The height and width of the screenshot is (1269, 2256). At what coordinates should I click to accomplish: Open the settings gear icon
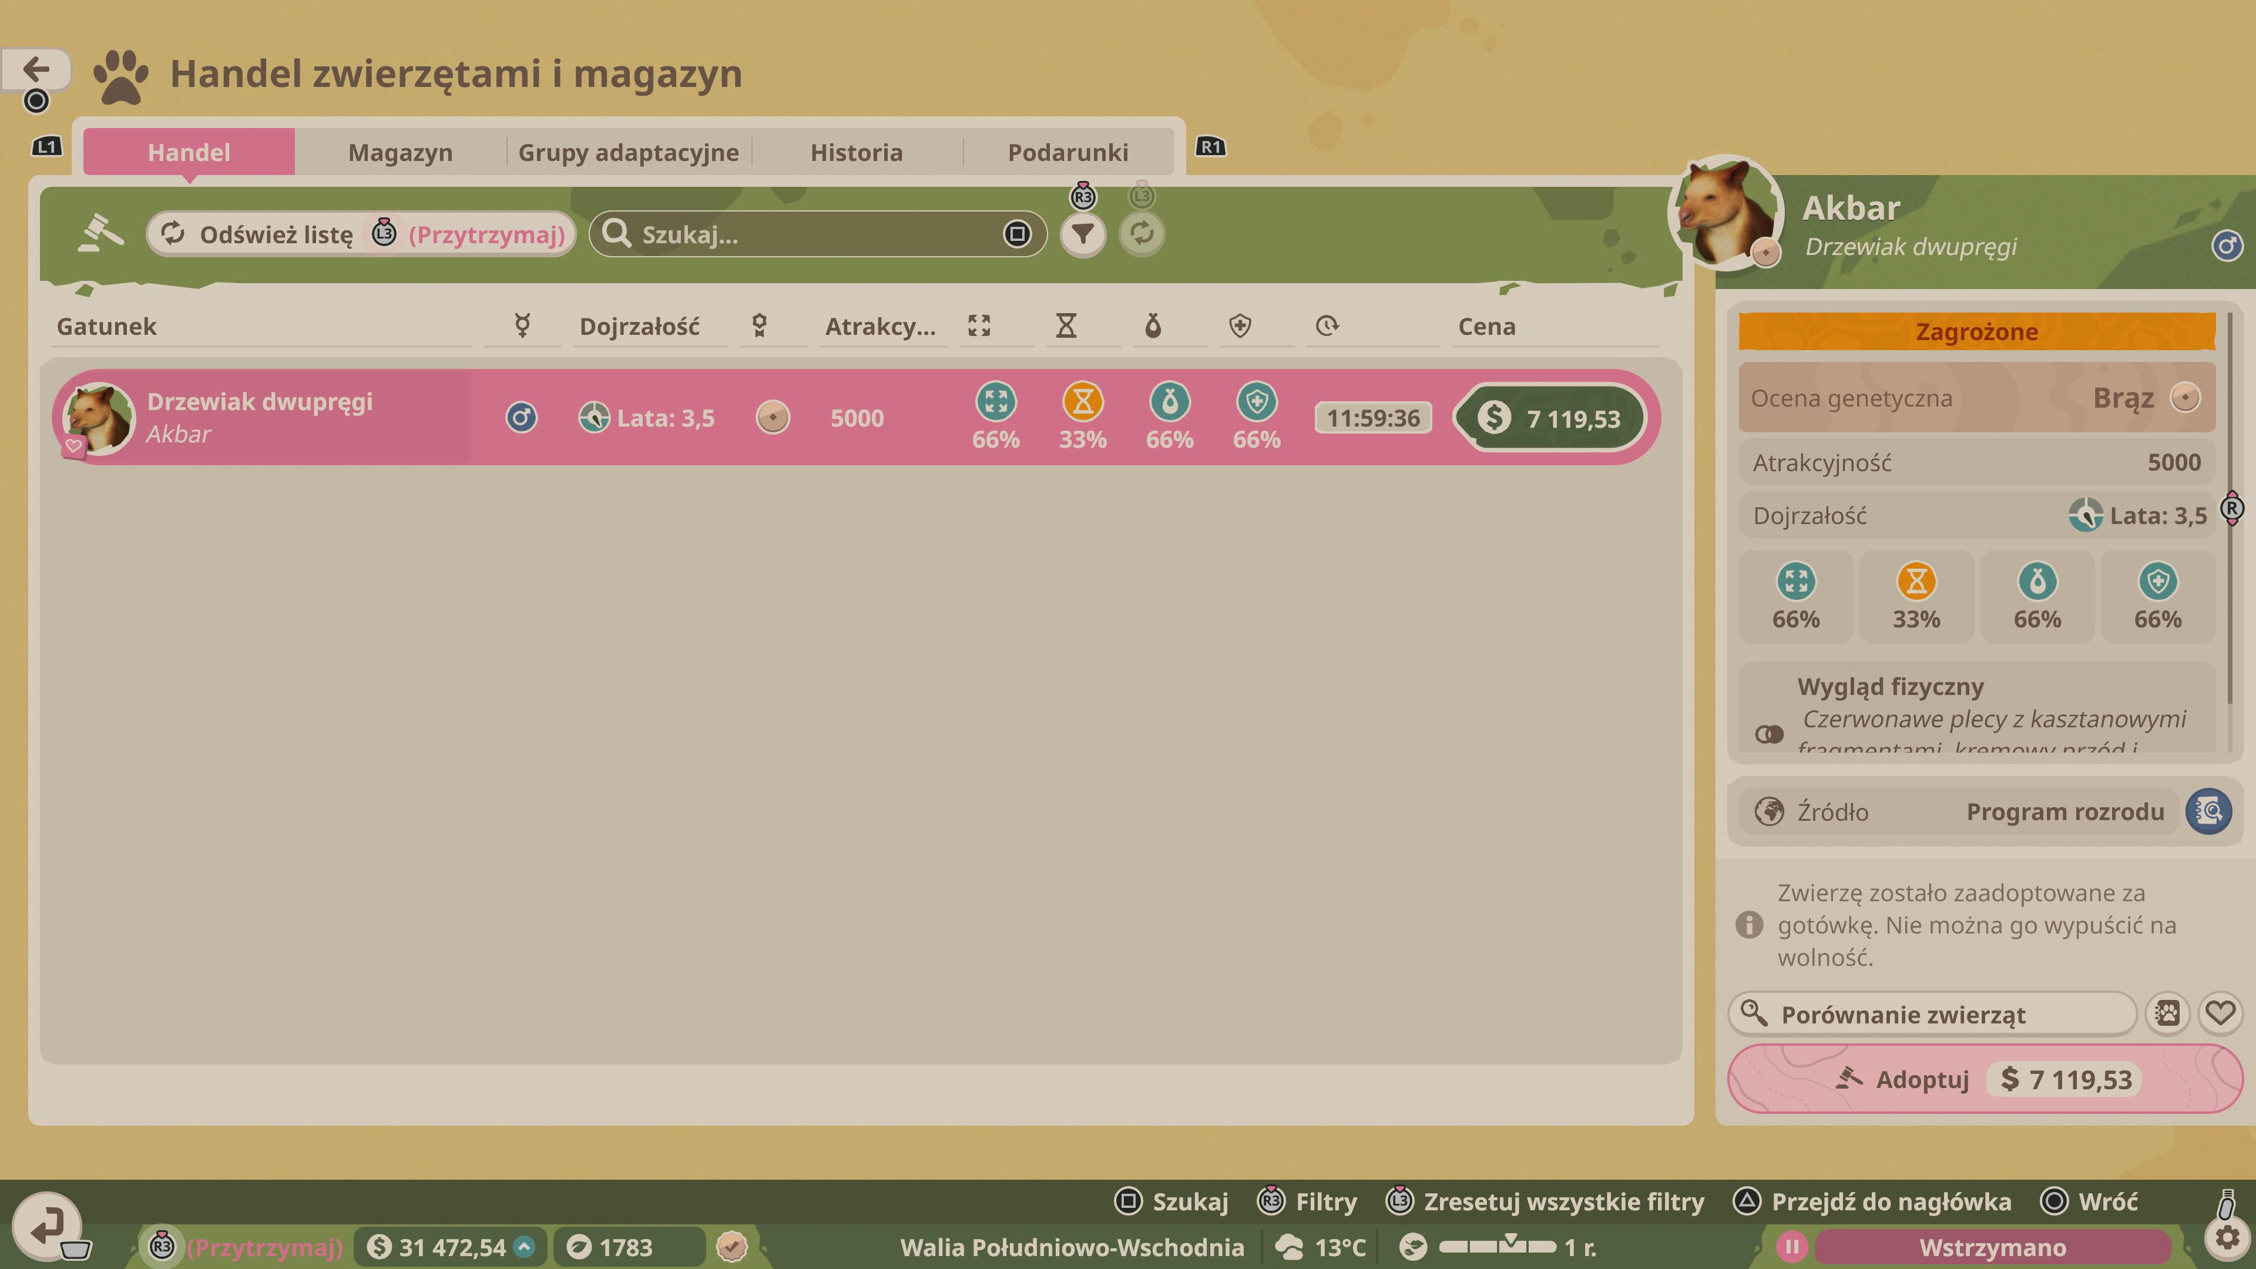(x=2227, y=1238)
